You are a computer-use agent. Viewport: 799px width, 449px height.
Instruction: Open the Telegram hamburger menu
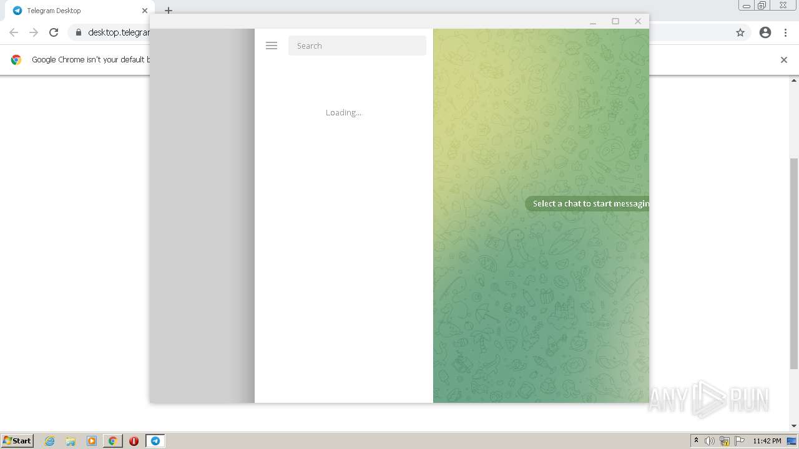(x=271, y=46)
